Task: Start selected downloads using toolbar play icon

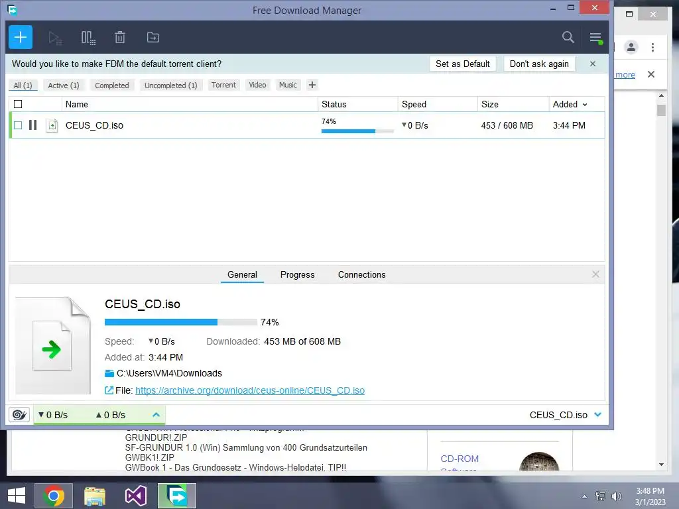Action: pos(54,38)
